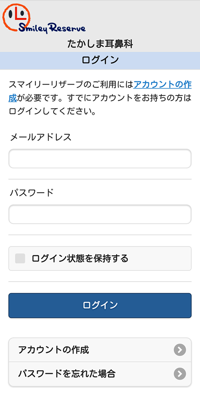Open the アカウントの作成 row in the bottom list
200x393 pixels.
[100, 350]
